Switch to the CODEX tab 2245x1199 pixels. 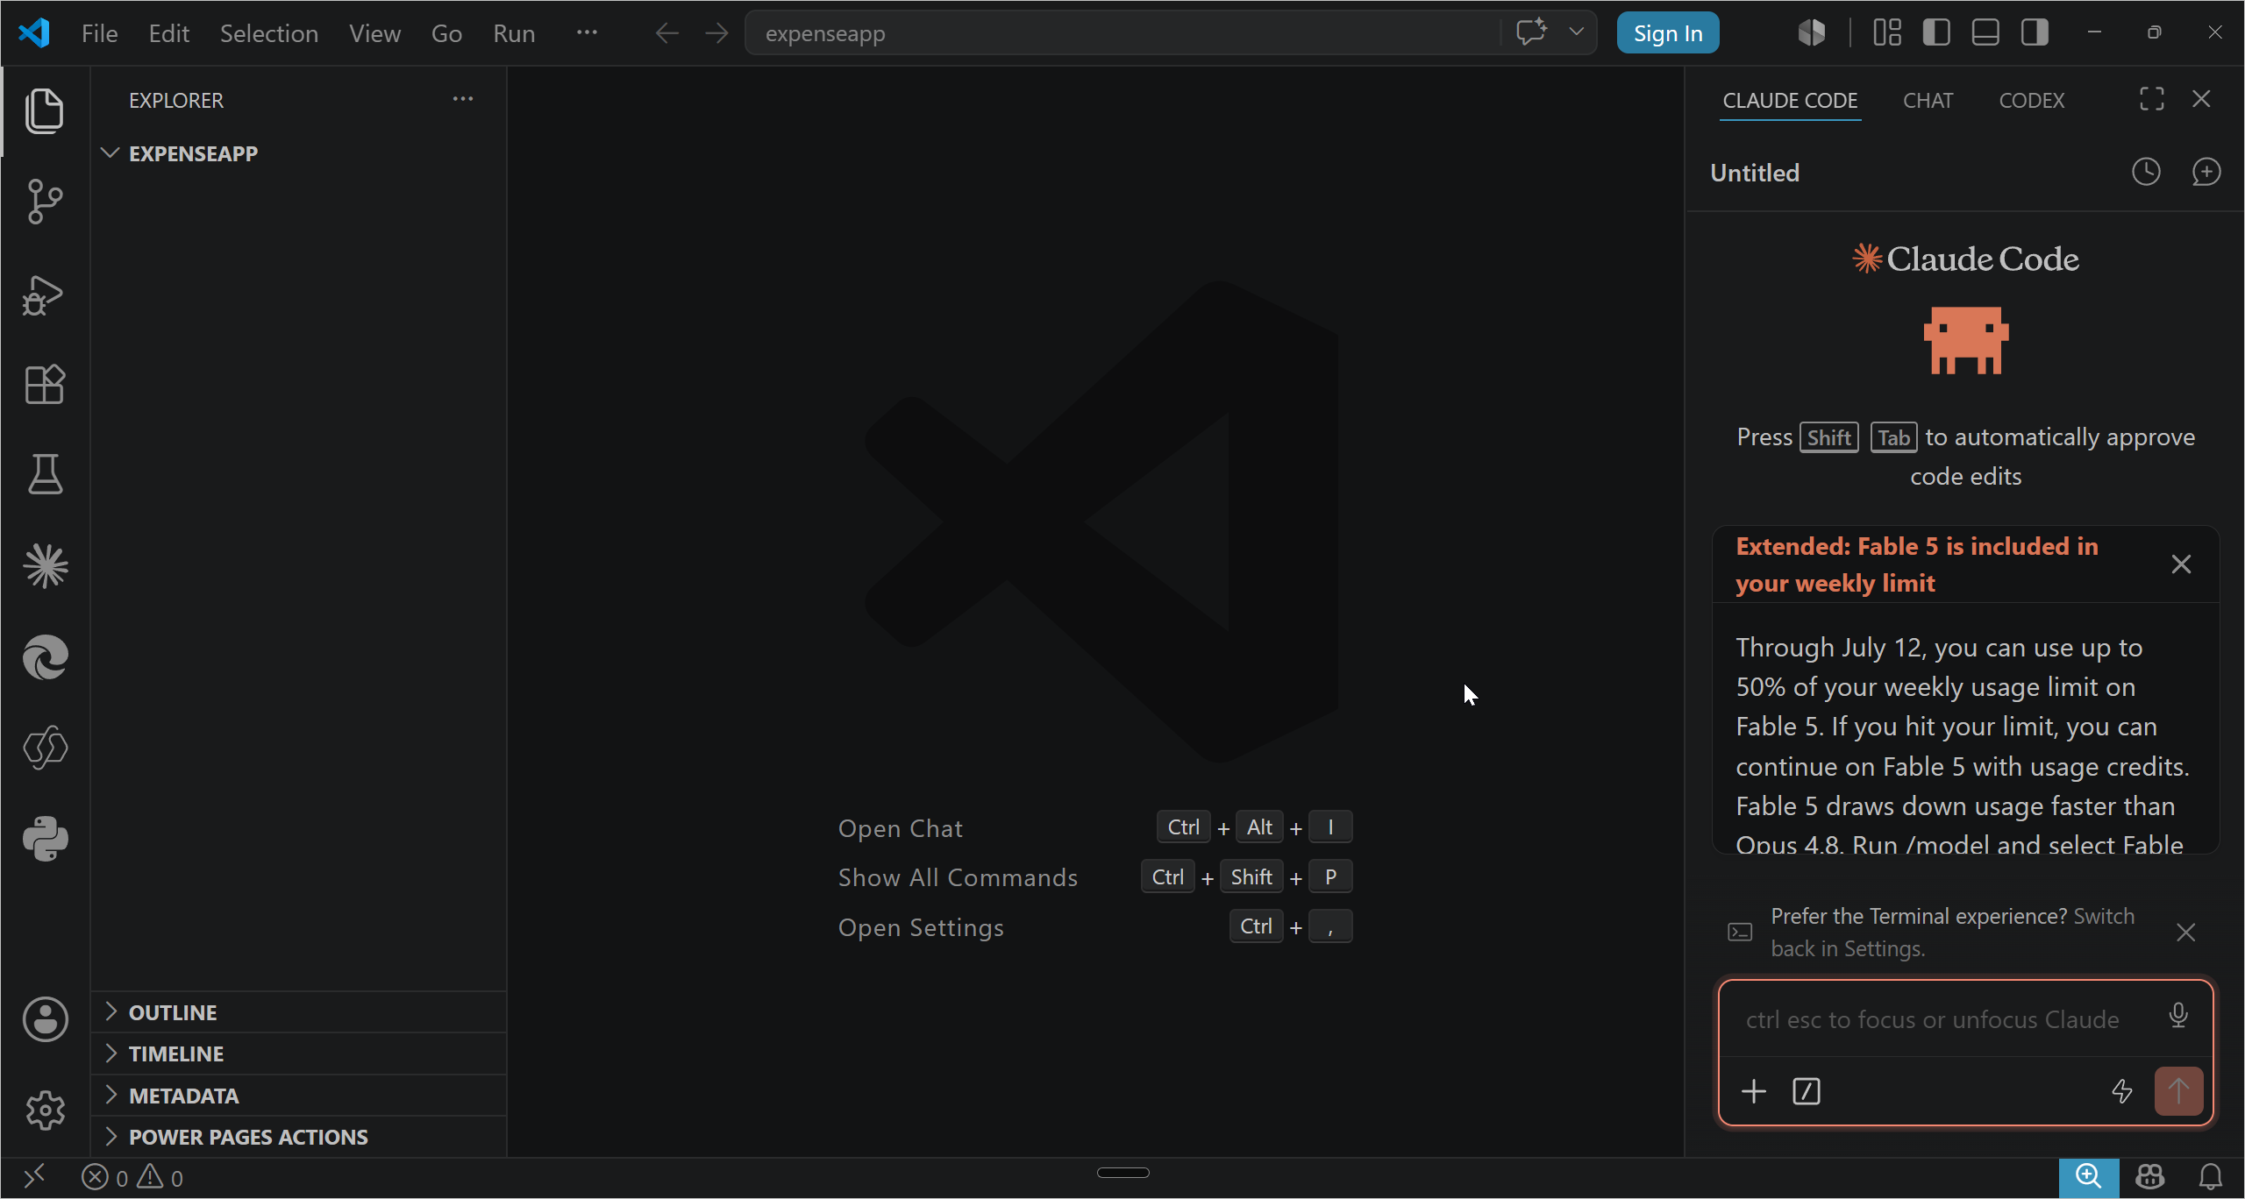click(x=2031, y=101)
